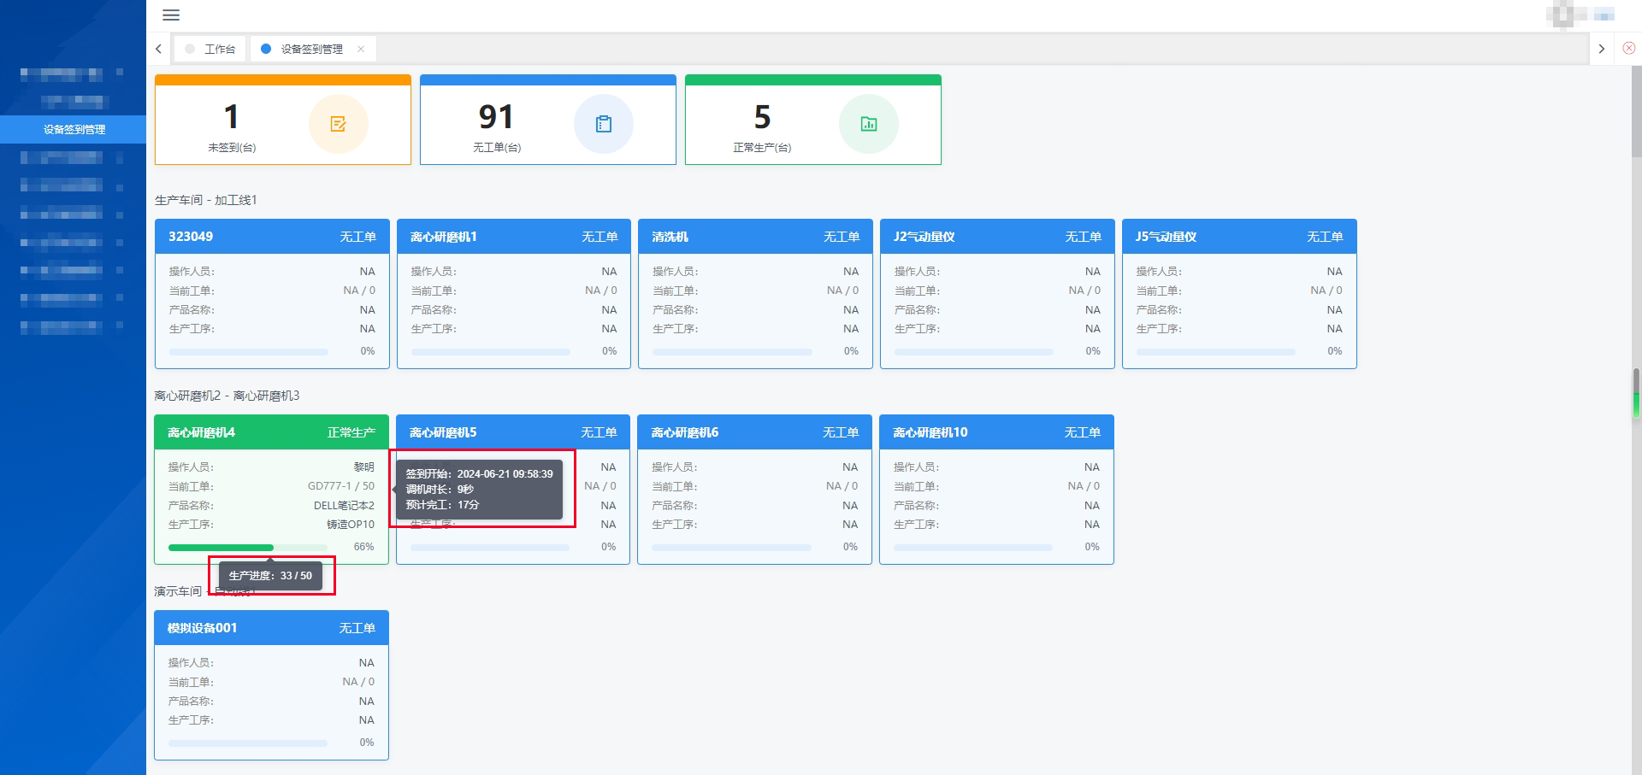Viewport: 1642px width, 775px height.
Task: Open the J2气动量仪 device card
Action: point(997,295)
